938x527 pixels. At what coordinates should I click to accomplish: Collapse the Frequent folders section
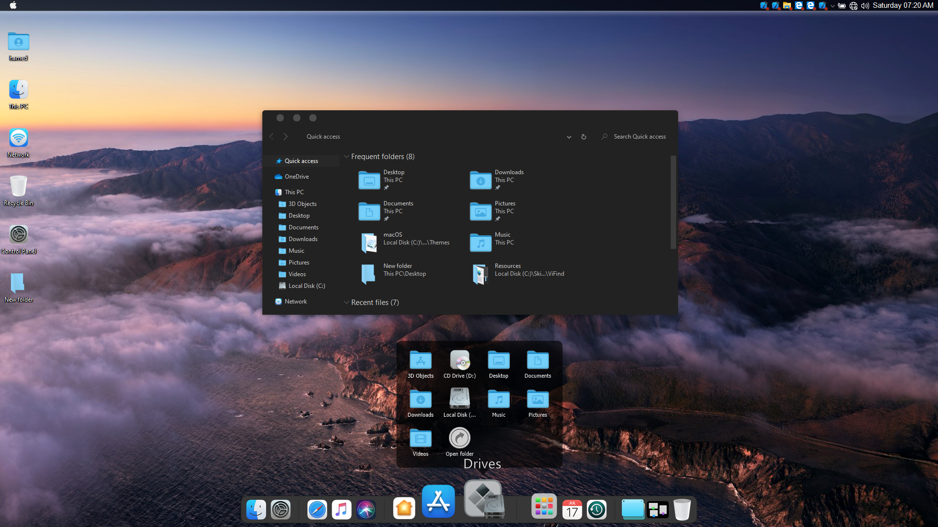(x=346, y=157)
